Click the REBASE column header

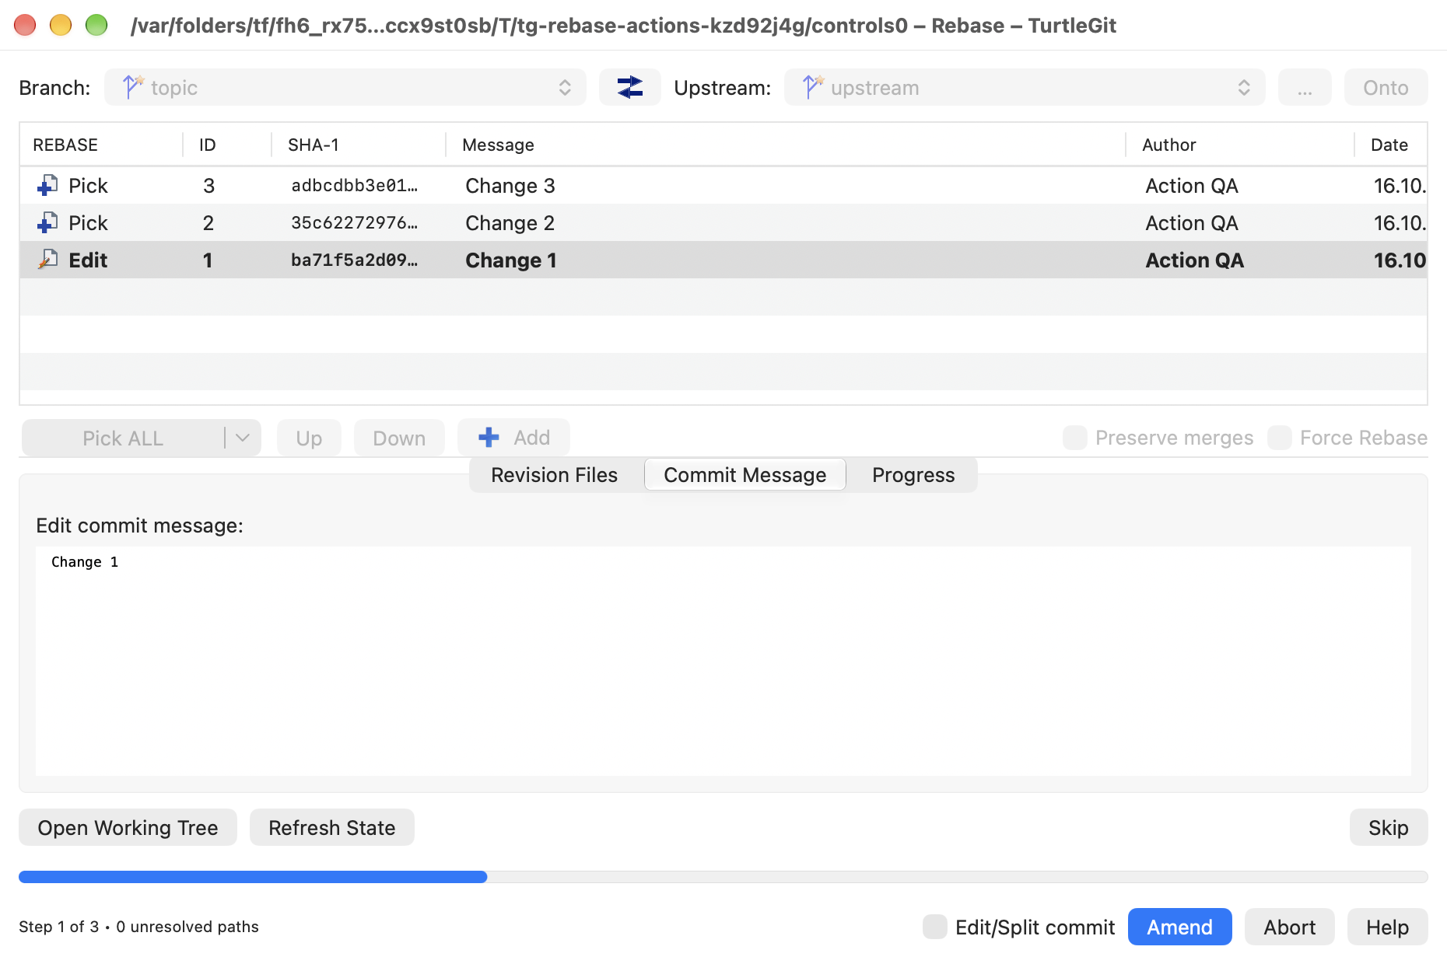101,145
